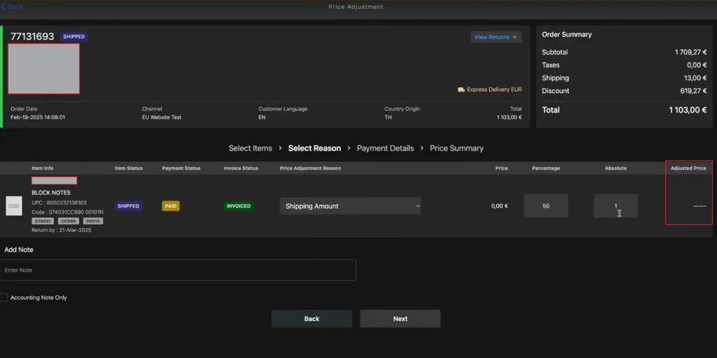
Task: Click the Absolute amount input field
Action: tap(615, 206)
